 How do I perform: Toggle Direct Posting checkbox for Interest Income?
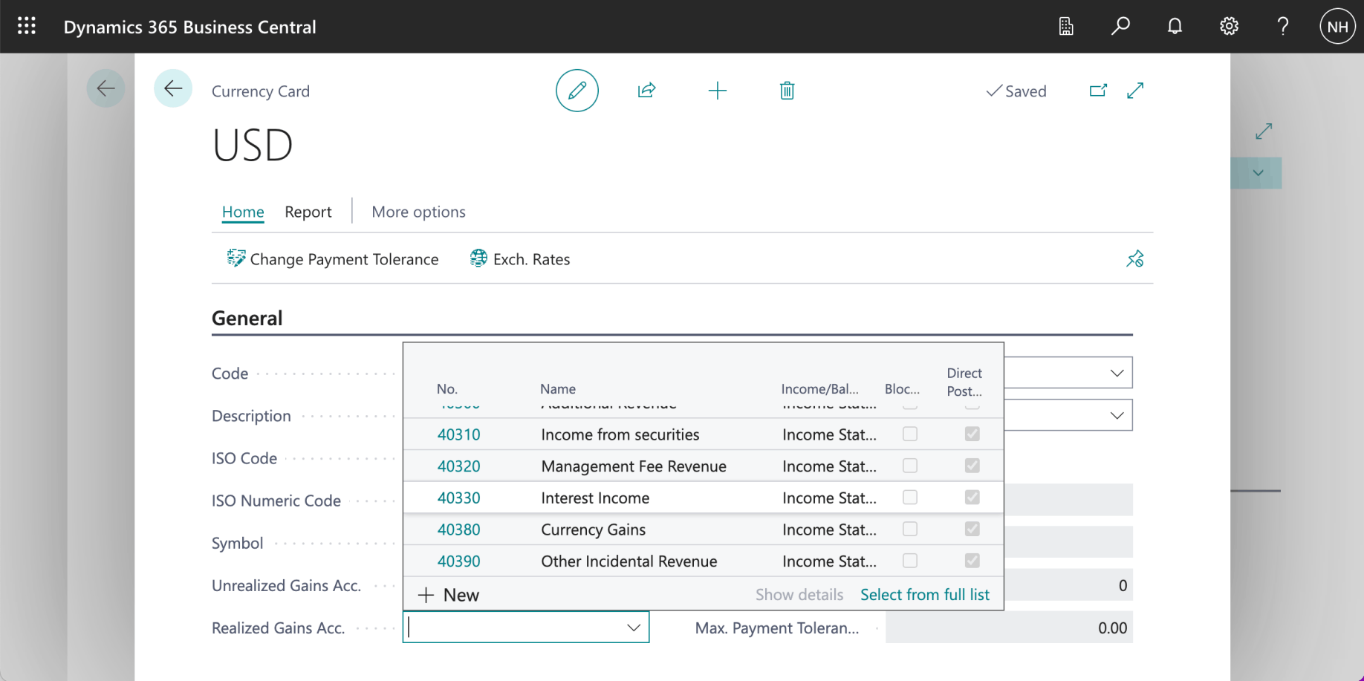972,498
